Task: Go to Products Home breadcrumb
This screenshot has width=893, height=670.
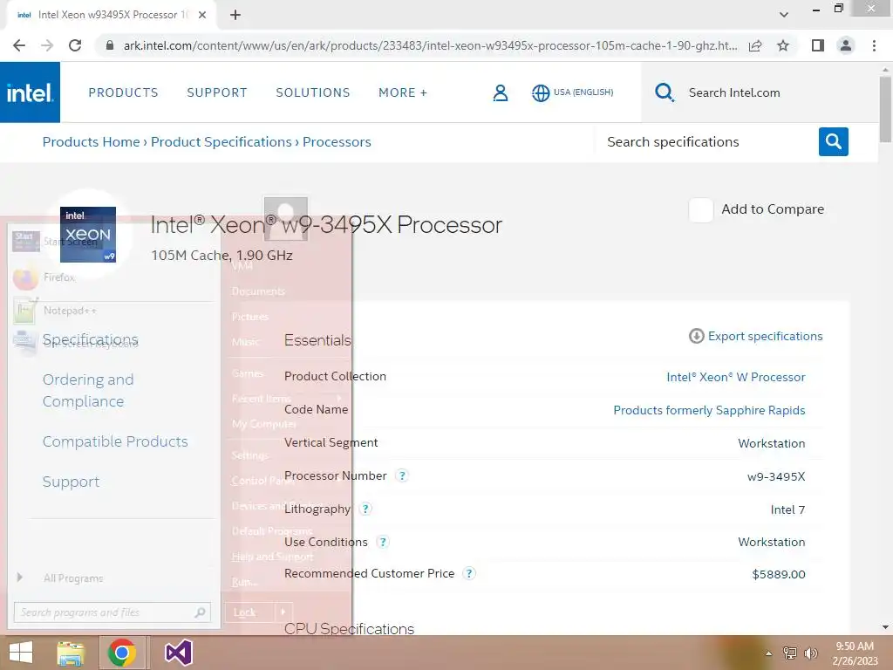Action: (x=91, y=142)
